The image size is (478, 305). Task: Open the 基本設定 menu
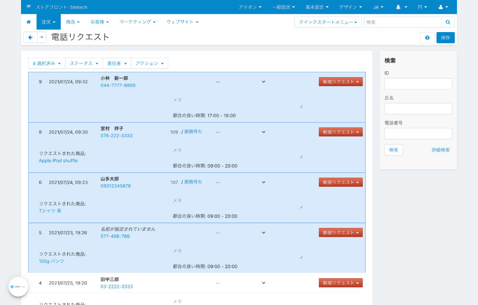coord(317,7)
